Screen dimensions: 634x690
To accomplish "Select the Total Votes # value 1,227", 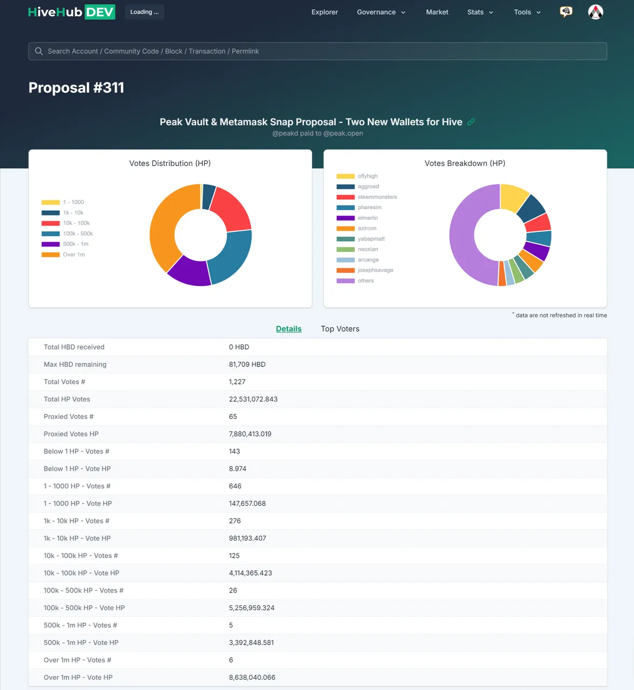I will pyautogui.click(x=237, y=382).
